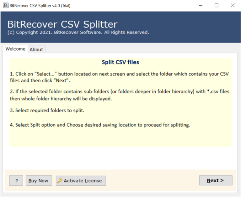The height and width of the screenshot is (197, 241).
Task: Click instruction step 2 about sub-folders
Action: coord(120,95)
